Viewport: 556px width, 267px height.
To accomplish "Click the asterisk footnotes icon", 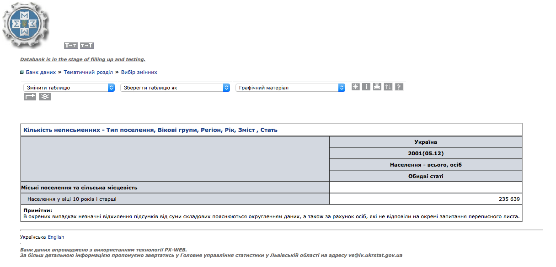I will tap(356, 87).
